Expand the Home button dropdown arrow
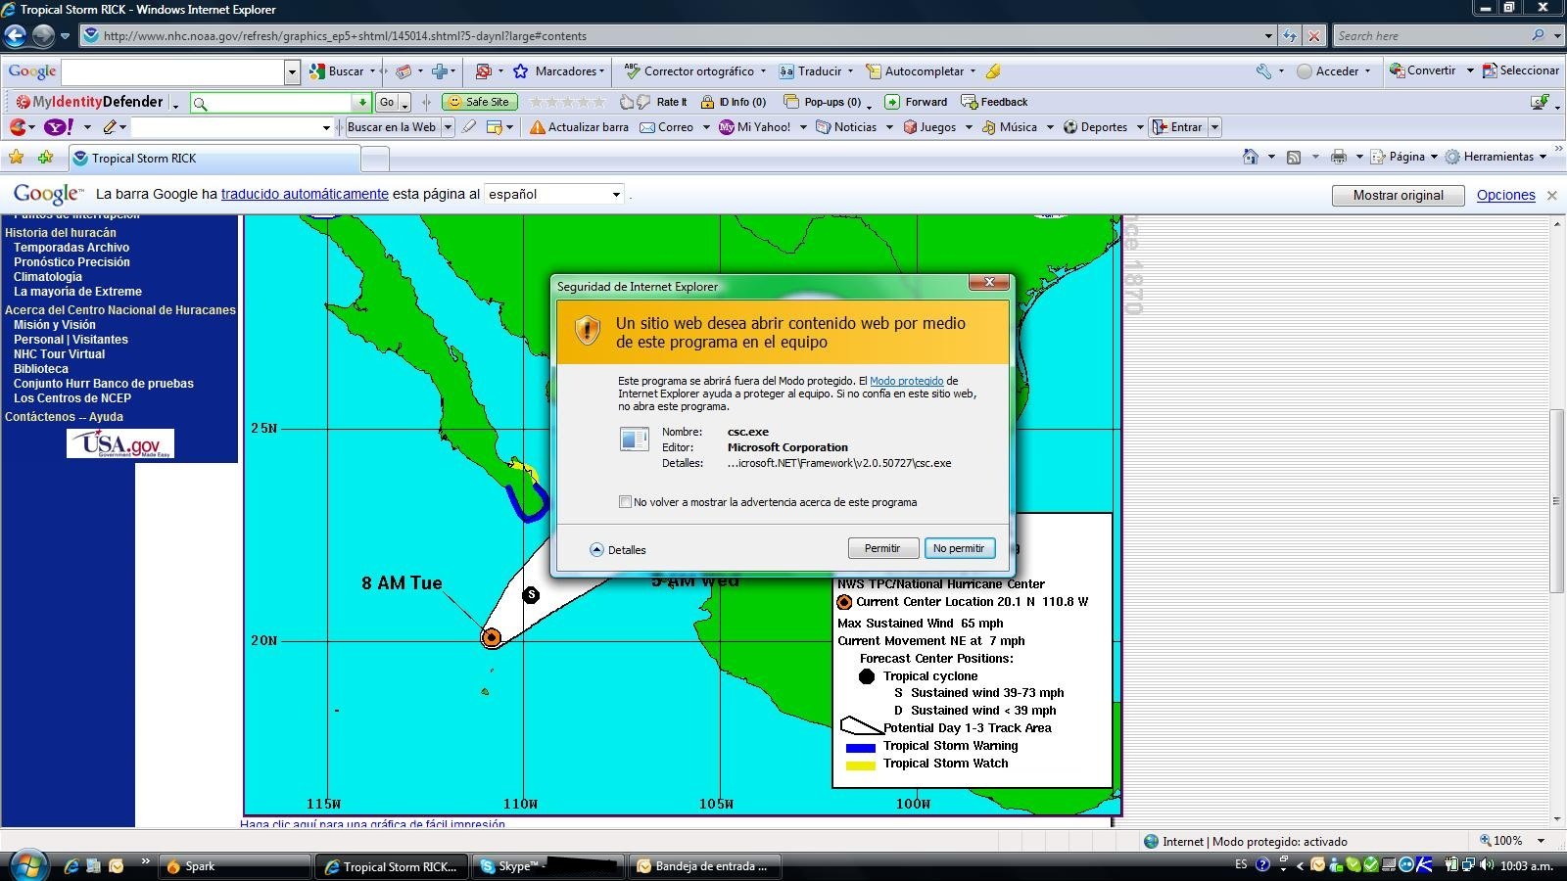The height and width of the screenshot is (881, 1567). (1271, 157)
